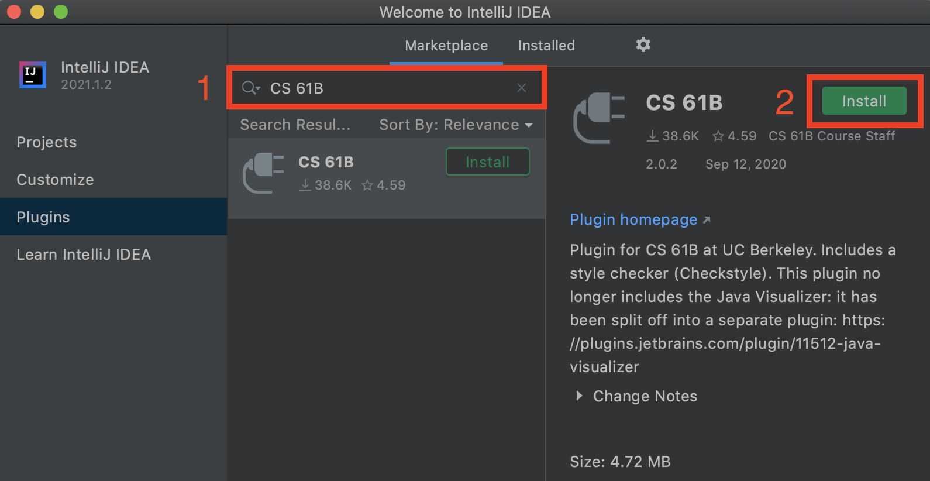The width and height of the screenshot is (930, 481).
Task: Select the Marketplace tab
Action: [x=446, y=45]
